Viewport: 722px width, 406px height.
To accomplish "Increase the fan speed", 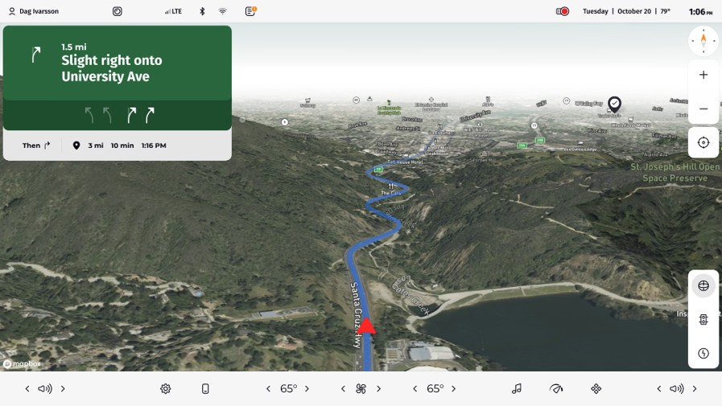I will [379, 389].
